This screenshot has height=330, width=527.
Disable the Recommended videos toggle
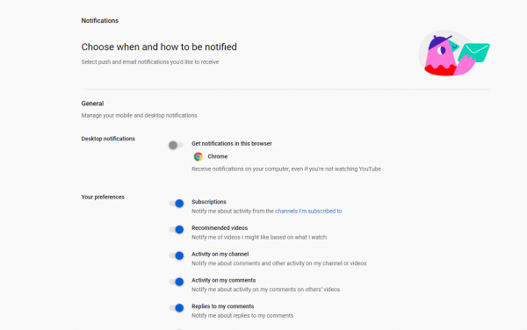[x=177, y=229]
